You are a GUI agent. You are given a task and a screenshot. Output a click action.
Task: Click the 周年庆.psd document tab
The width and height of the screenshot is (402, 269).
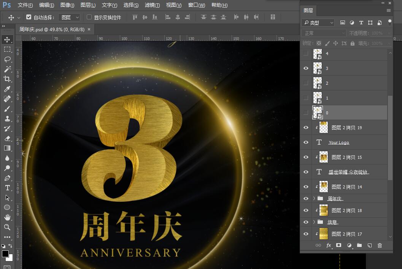pyautogui.click(x=52, y=30)
